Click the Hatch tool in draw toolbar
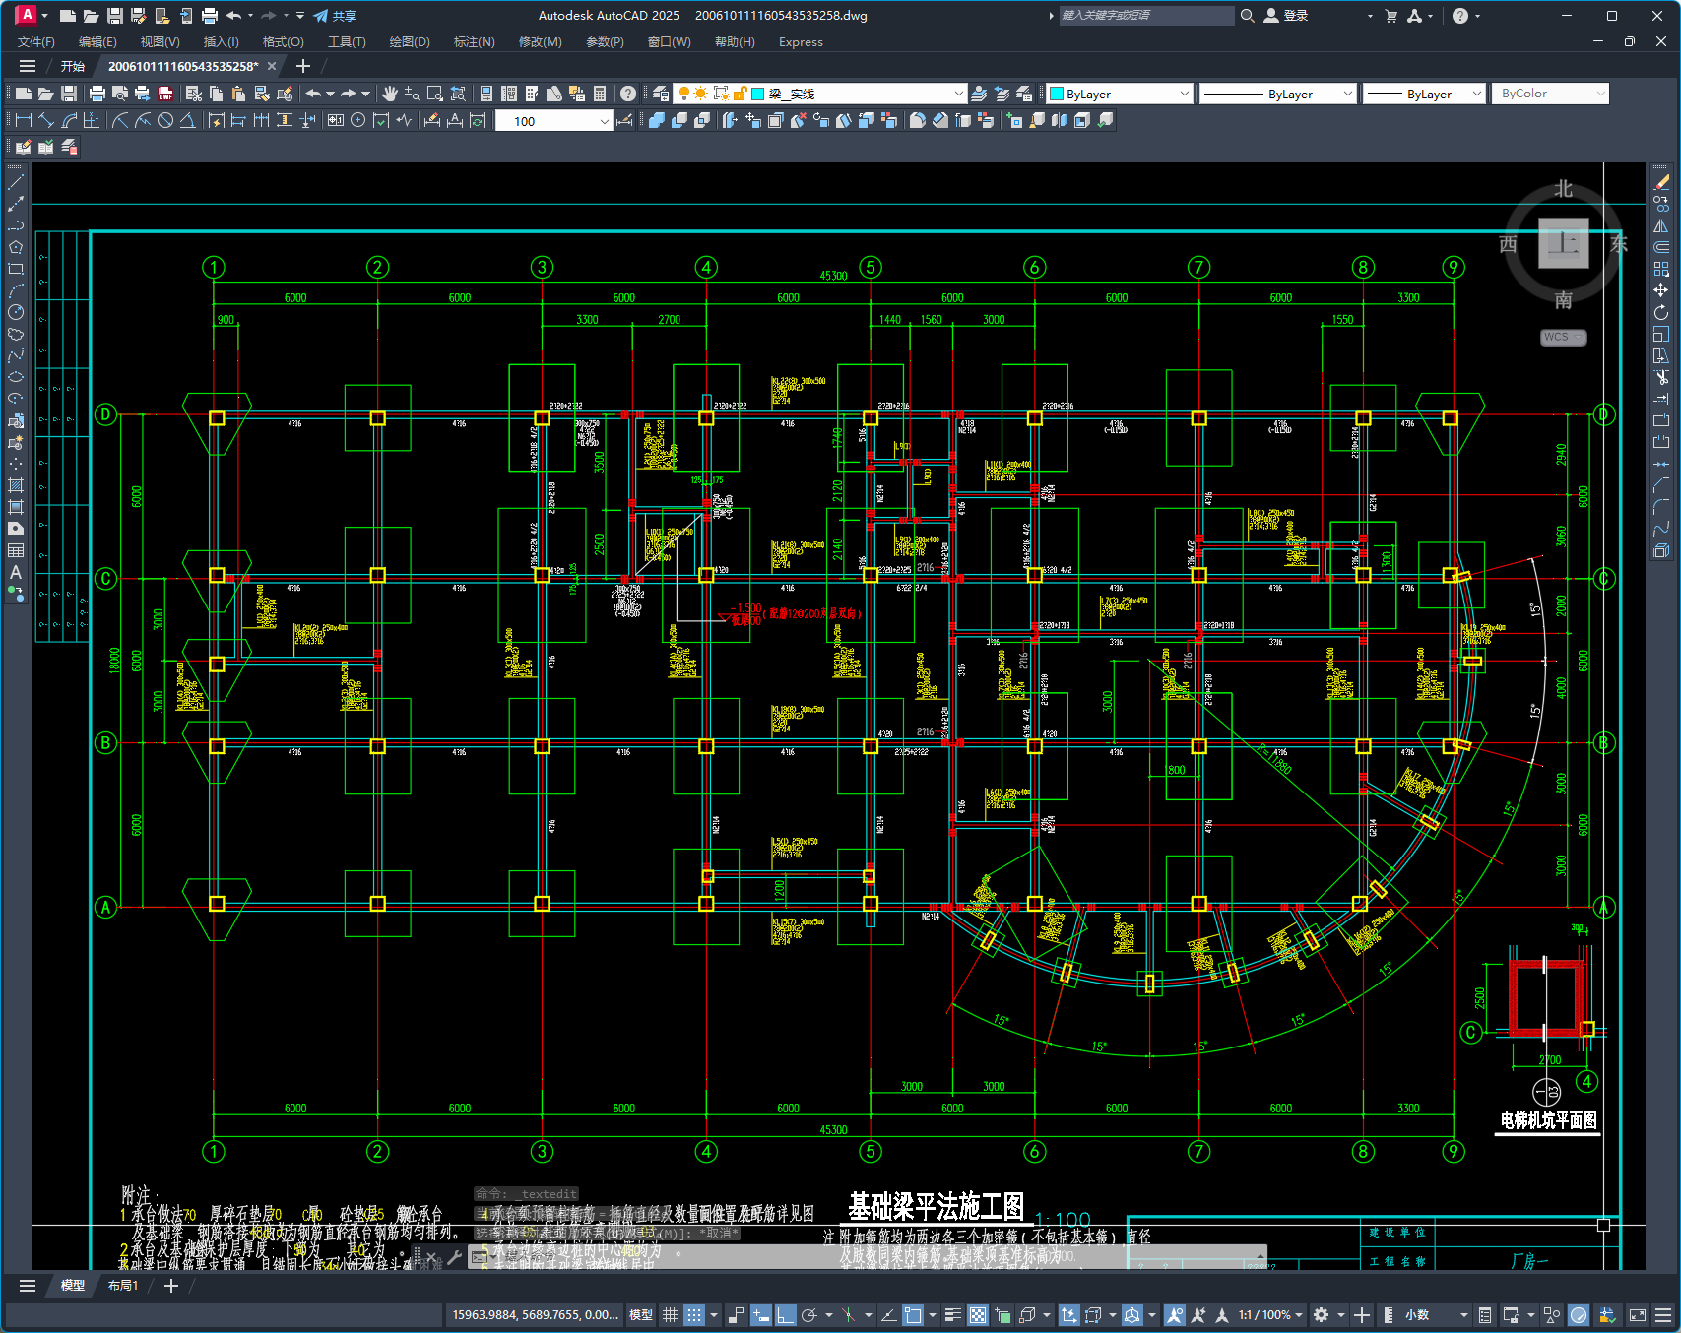This screenshot has width=1681, height=1333. click(x=16, y=485)
